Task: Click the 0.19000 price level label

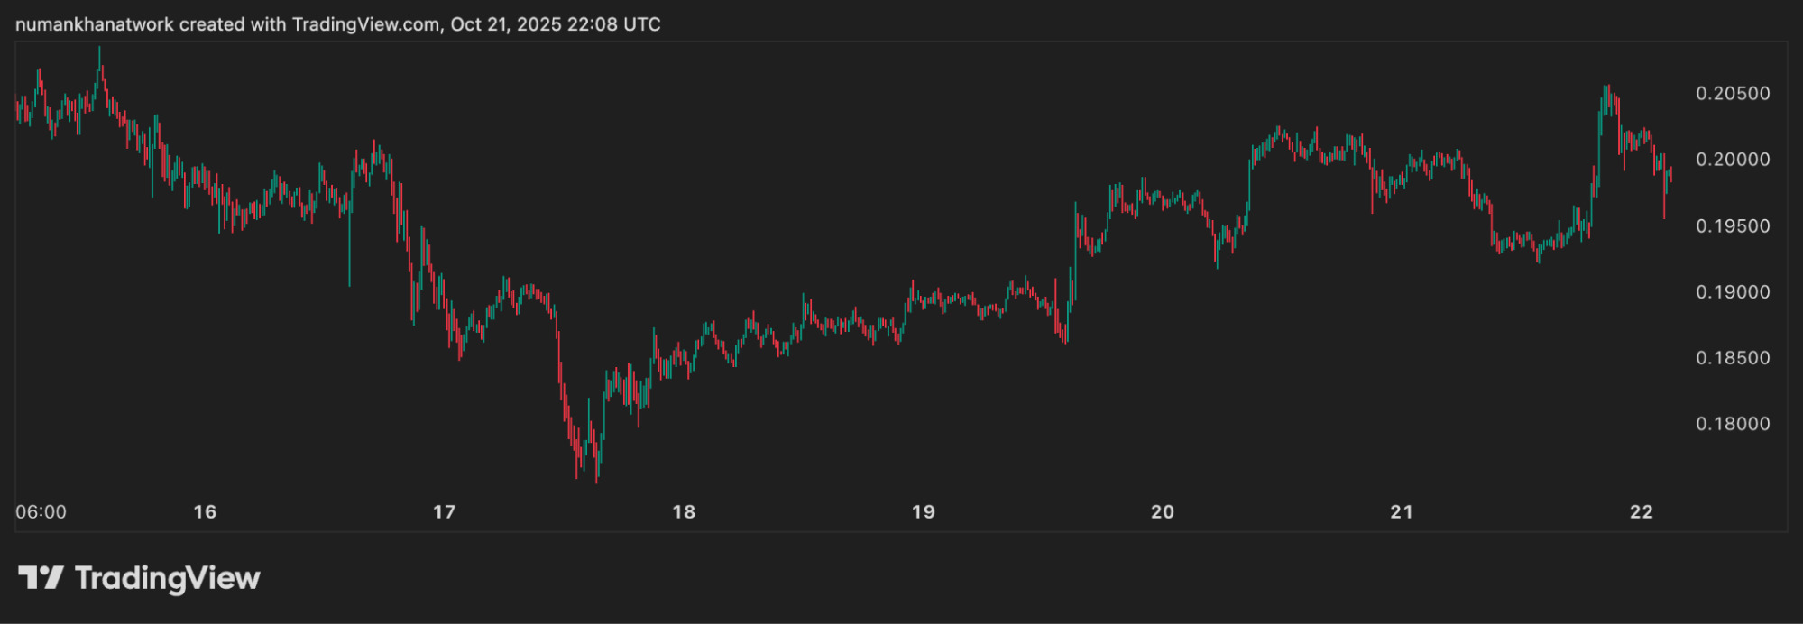Action: 1733,292
